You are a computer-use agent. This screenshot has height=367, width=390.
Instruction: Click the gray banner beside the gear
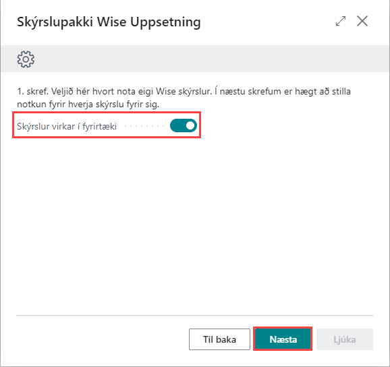[x=211, y=59]
